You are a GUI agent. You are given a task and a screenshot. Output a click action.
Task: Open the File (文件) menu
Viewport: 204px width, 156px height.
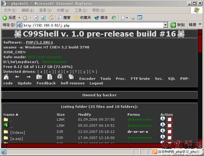[10, 10]
